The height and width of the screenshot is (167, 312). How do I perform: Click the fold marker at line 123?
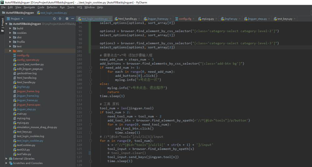(90, 141)
